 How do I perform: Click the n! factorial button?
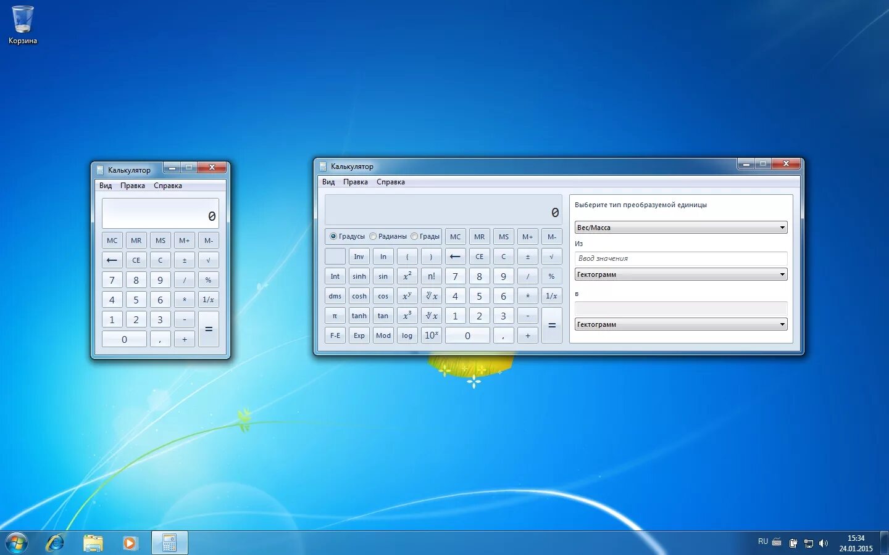point(431,276)
